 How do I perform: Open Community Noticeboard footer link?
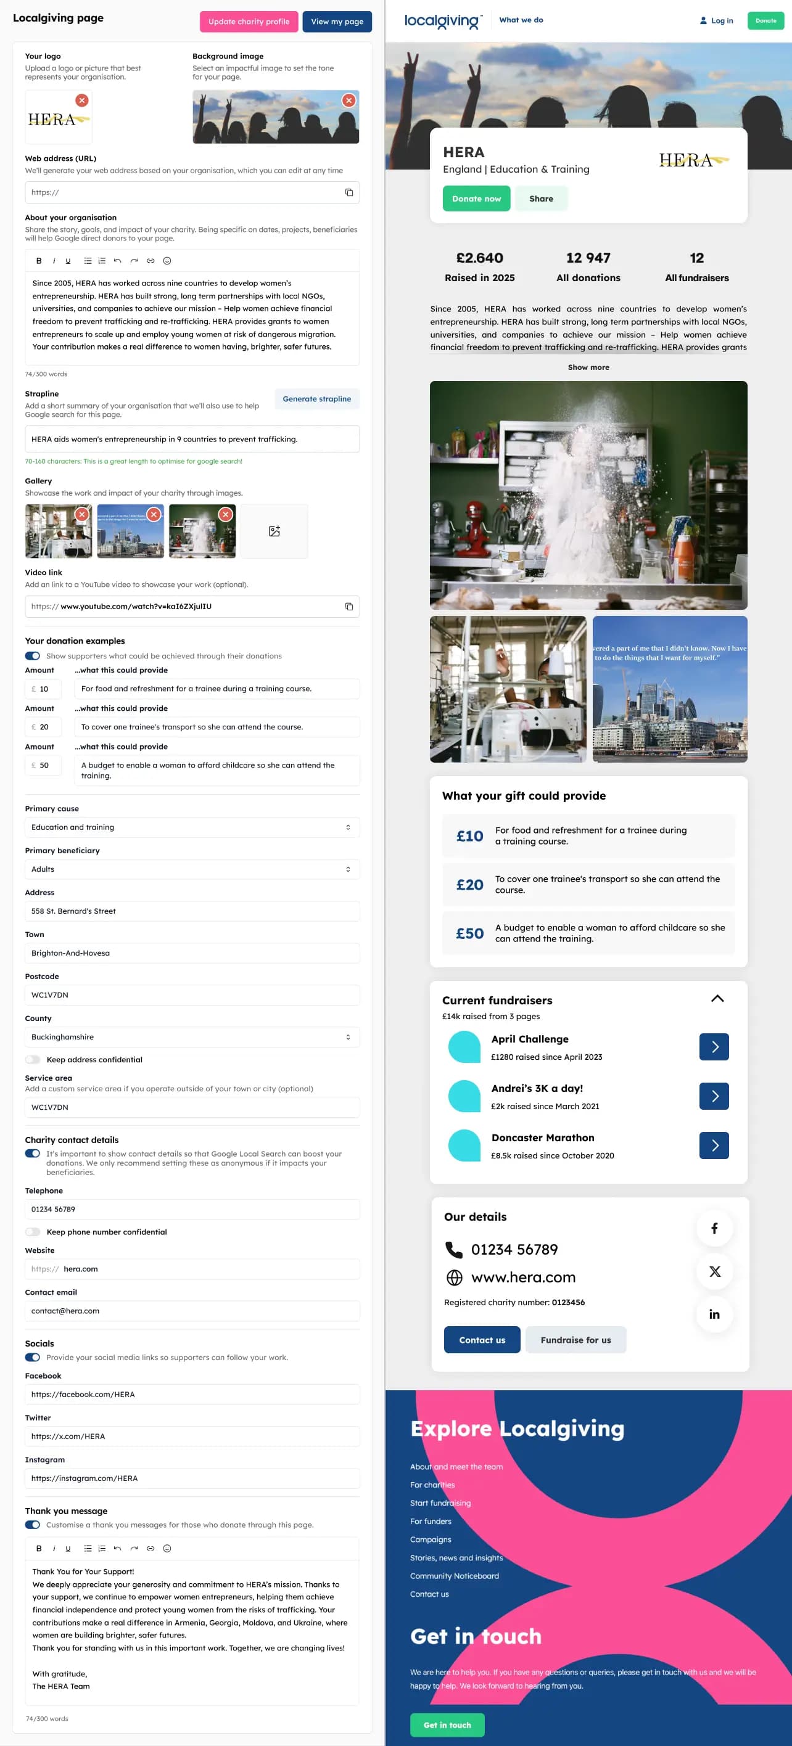(x=455, y=1576)
